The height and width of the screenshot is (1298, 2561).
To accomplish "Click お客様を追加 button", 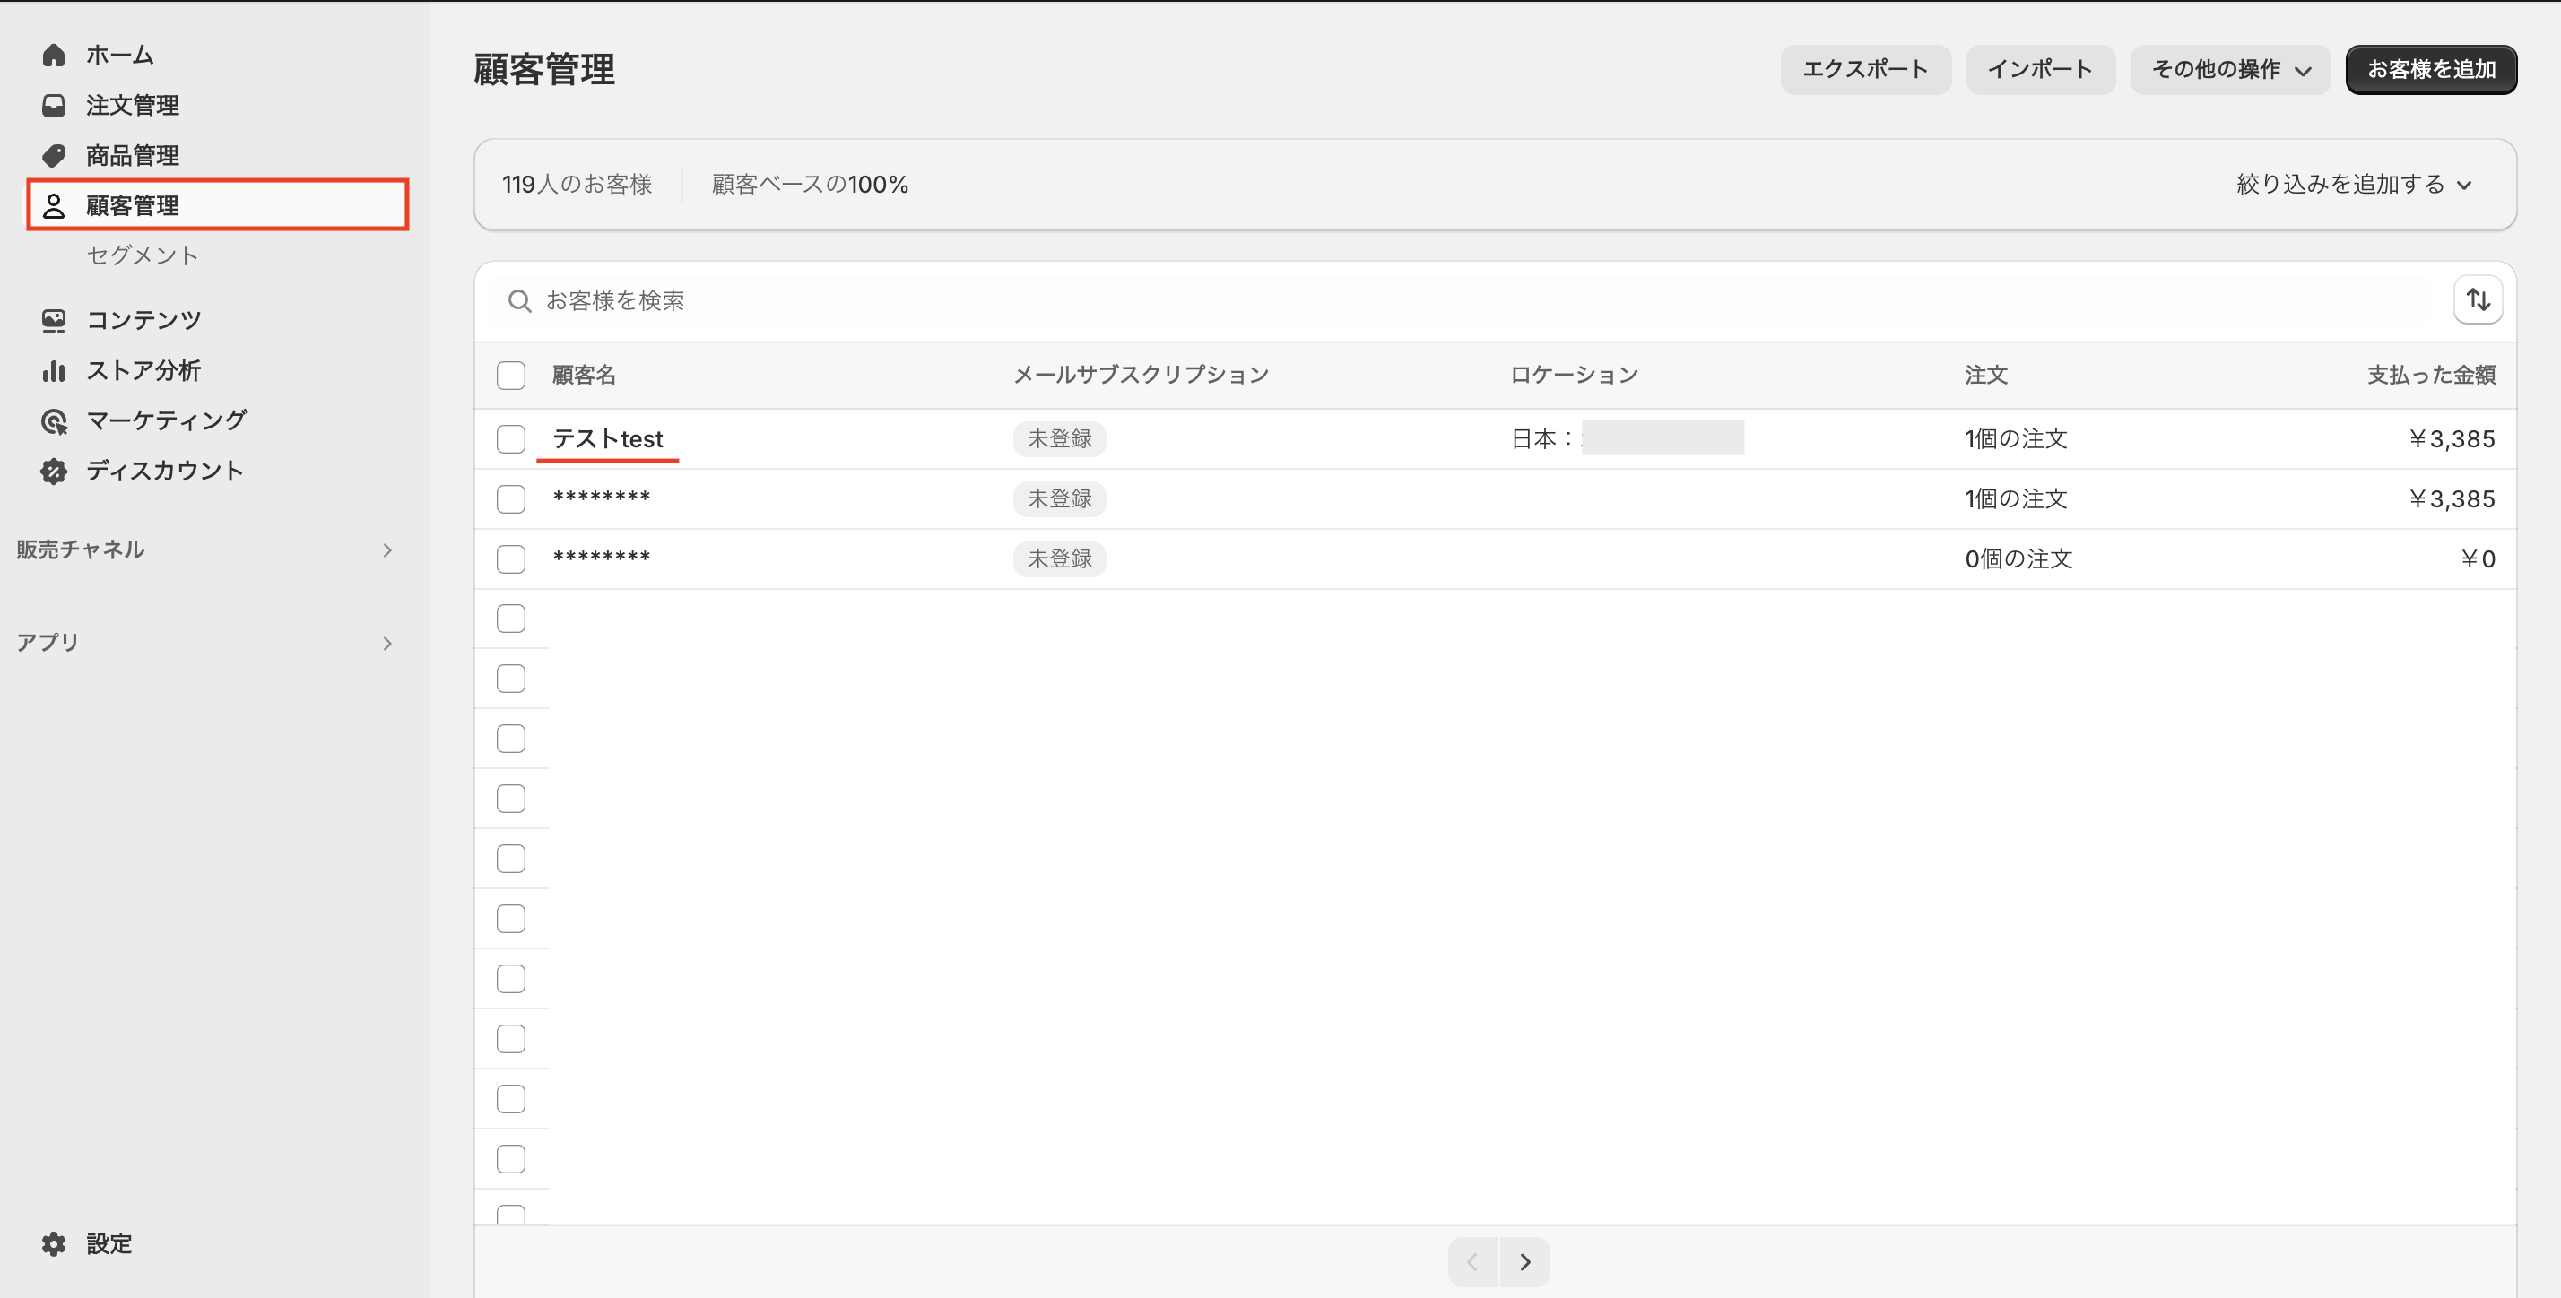I will click(x=2431, y=69).
